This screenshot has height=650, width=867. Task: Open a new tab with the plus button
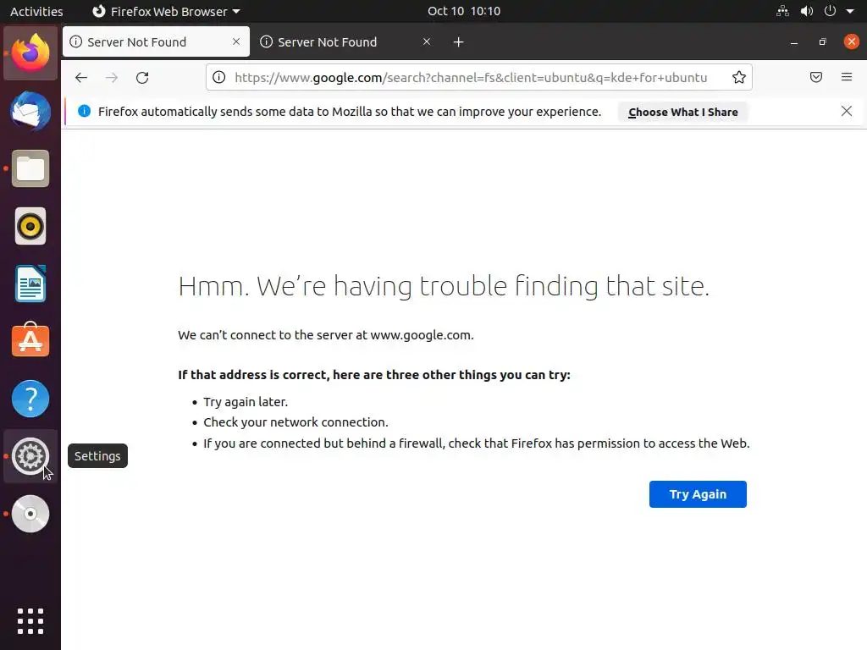coord(458,42)
